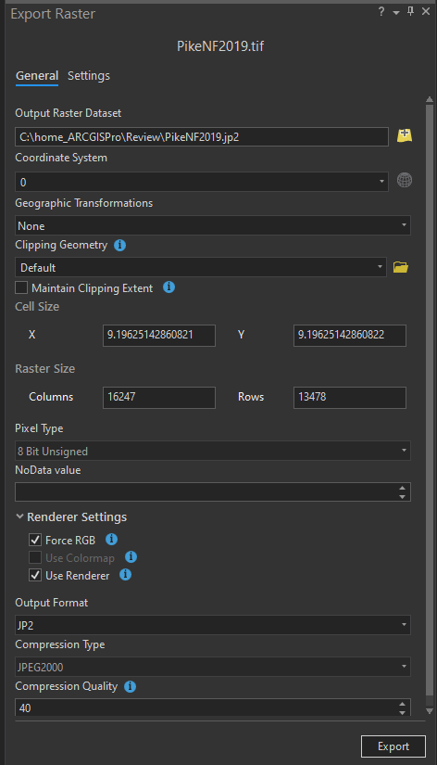The image size is (437, 765).
Task: Click info icon next to Clipping Geometry
Action: 119,245
